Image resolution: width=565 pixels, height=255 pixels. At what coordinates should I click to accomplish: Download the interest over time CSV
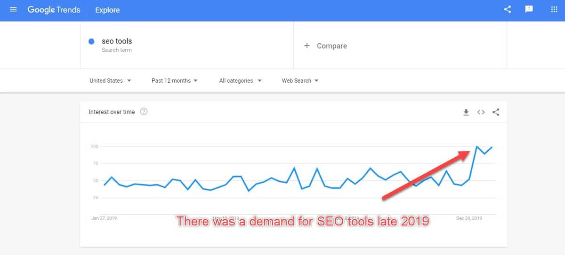click(466, 112)
